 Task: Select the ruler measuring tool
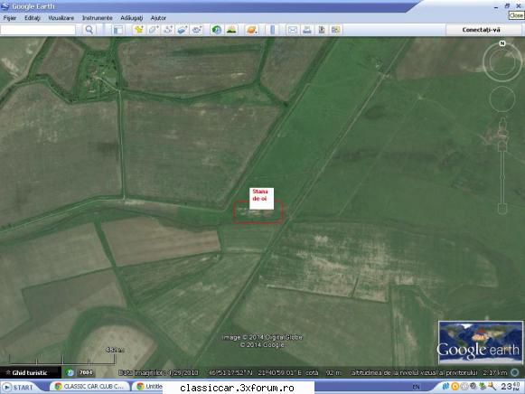pyautogui.click(x=272, y=30)
